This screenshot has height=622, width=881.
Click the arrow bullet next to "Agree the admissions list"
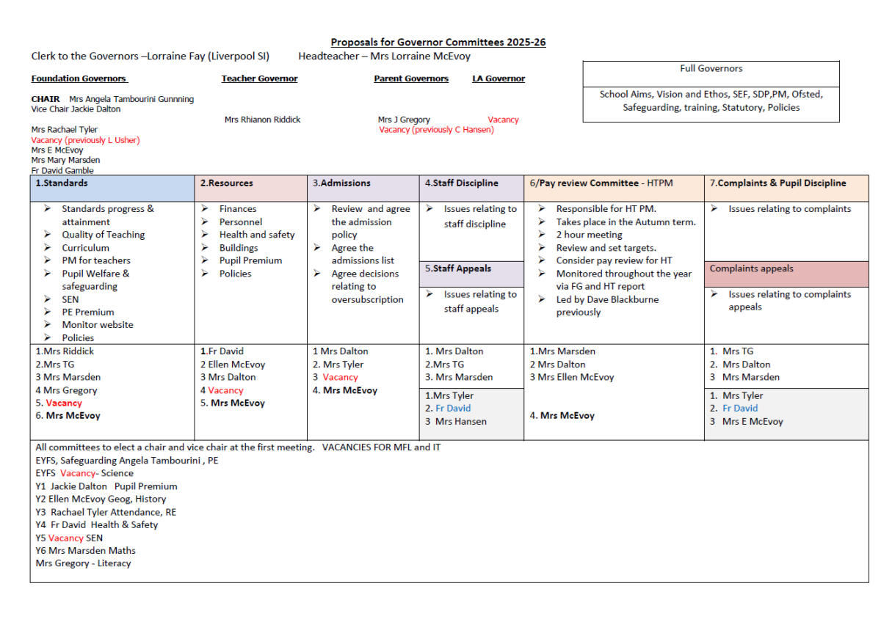coord(316,248)
